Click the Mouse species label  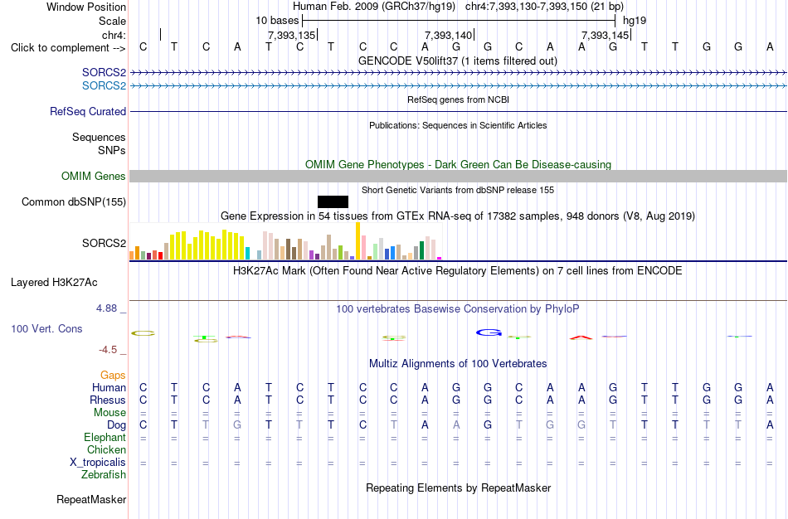[109, 413]
